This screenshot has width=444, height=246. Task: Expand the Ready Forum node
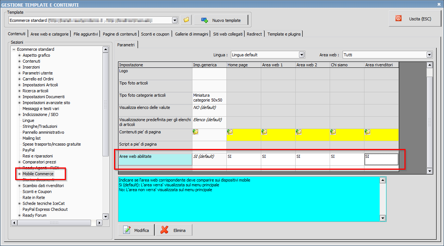[20, 215]
